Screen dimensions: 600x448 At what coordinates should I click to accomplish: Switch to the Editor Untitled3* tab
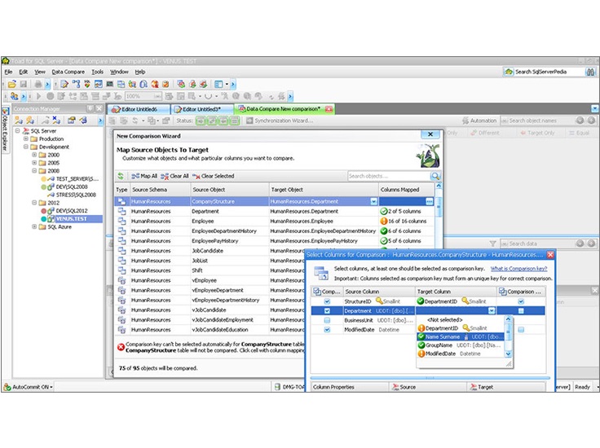click(x=201, y=109)
